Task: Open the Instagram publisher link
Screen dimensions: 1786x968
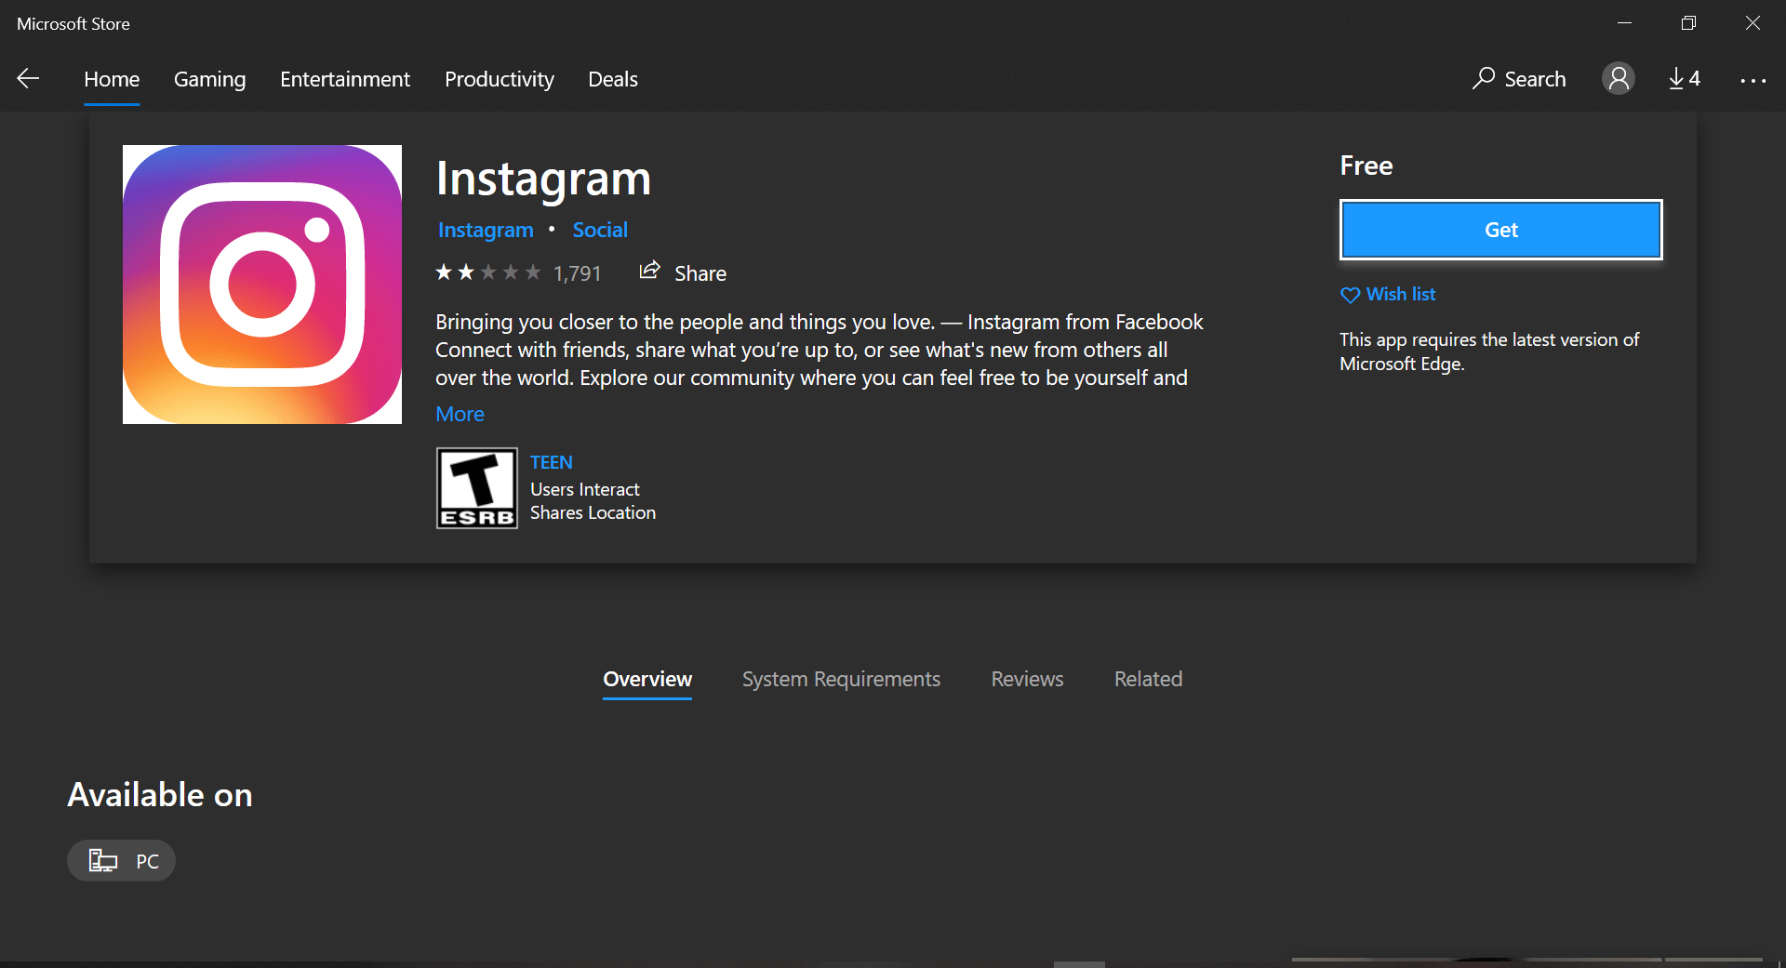Action: [x=486, y=230]
